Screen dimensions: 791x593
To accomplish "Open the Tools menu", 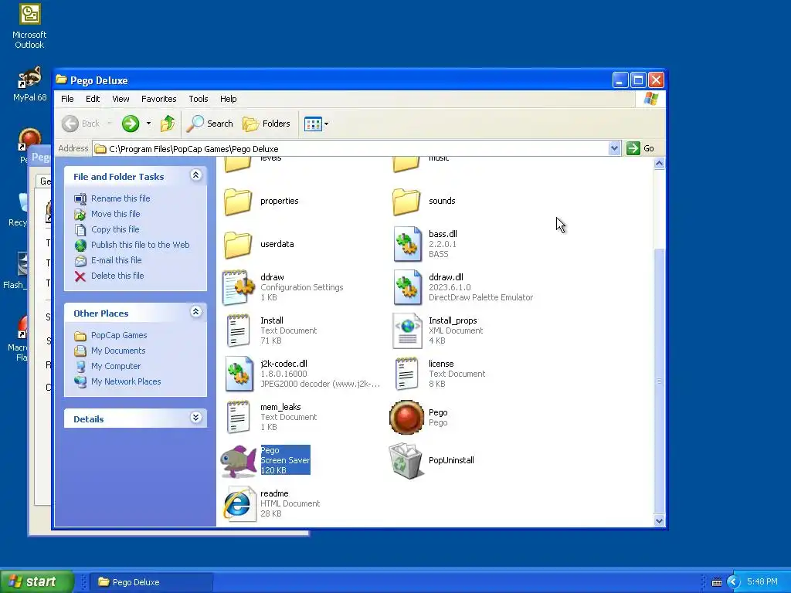I will tap(199, 99).
